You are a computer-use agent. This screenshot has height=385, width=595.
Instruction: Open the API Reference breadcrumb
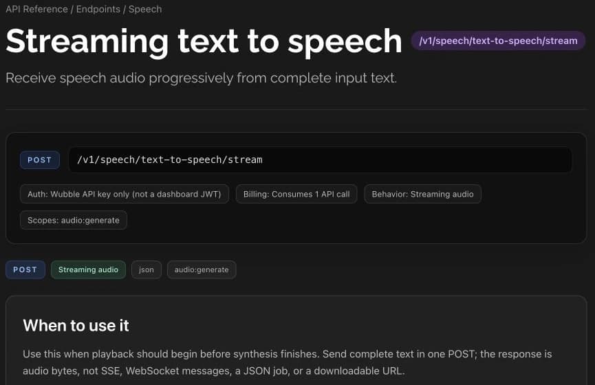[37, 9]
